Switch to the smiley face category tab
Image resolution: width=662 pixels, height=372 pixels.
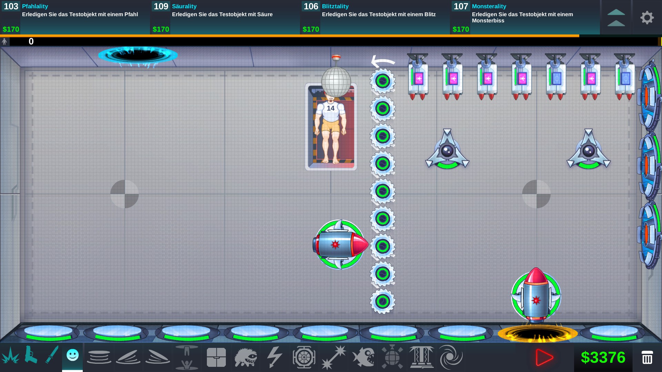coord(72,355)
